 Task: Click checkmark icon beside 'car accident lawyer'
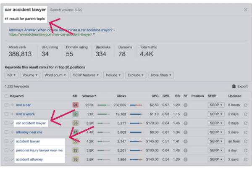pos(12,123)
